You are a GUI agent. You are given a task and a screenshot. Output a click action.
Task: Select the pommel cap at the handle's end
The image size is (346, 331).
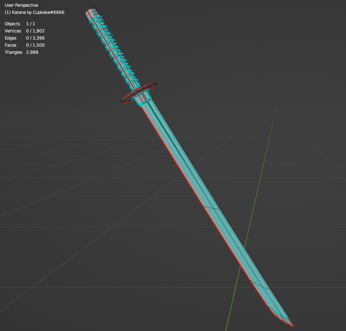[91, 12]
